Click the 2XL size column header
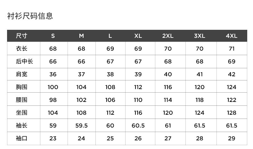Image resolution: width=253 pixels, height=149 pixels. coord(168,36)
